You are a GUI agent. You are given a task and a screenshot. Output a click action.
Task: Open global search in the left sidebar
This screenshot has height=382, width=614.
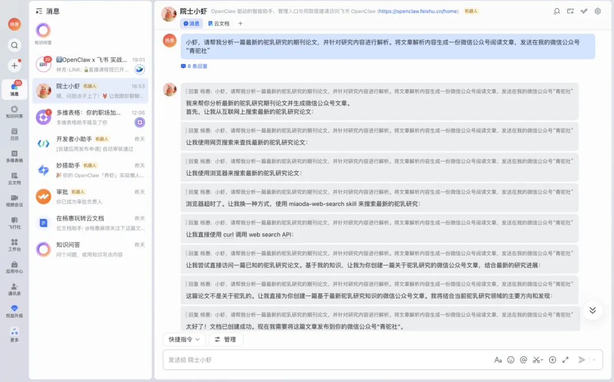14,45
